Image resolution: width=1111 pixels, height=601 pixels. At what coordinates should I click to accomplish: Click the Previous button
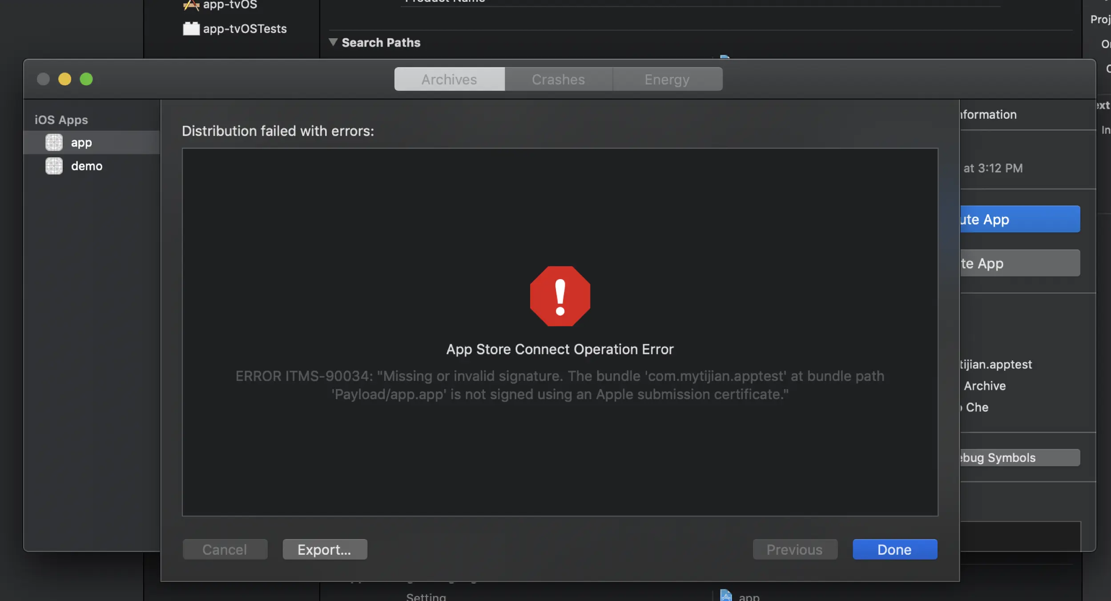point(795,550)
